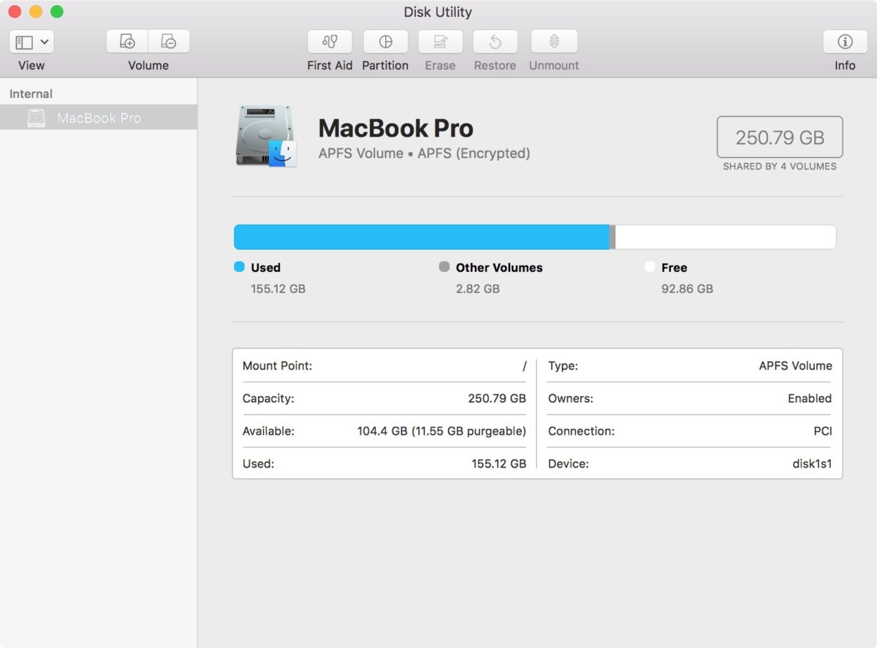Viewport: 877px width, 648px height.
Task: Click the blue Used legend swatch
Action: (239, 267)
